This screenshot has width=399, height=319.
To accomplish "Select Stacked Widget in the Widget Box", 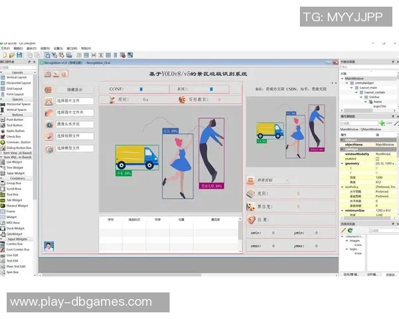I will [x=17, y=206].
